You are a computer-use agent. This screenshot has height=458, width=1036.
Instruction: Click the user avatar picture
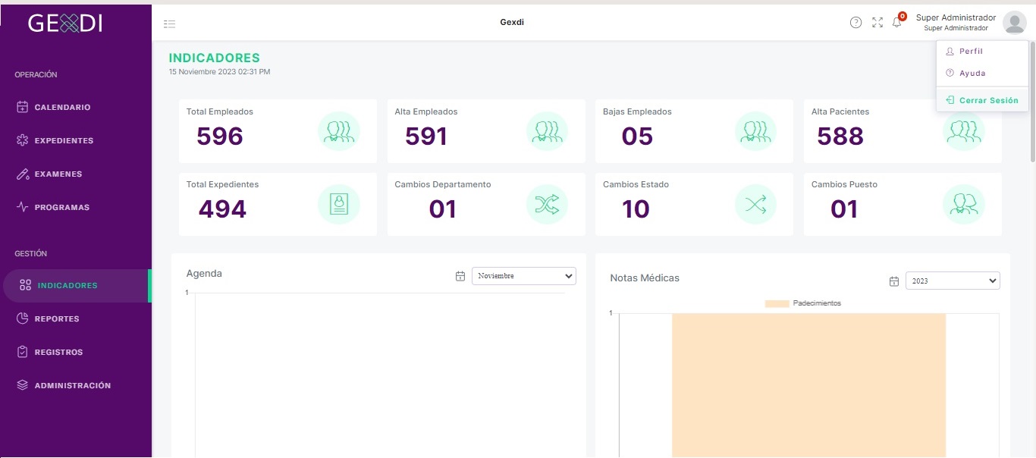tap(1014, 23)
